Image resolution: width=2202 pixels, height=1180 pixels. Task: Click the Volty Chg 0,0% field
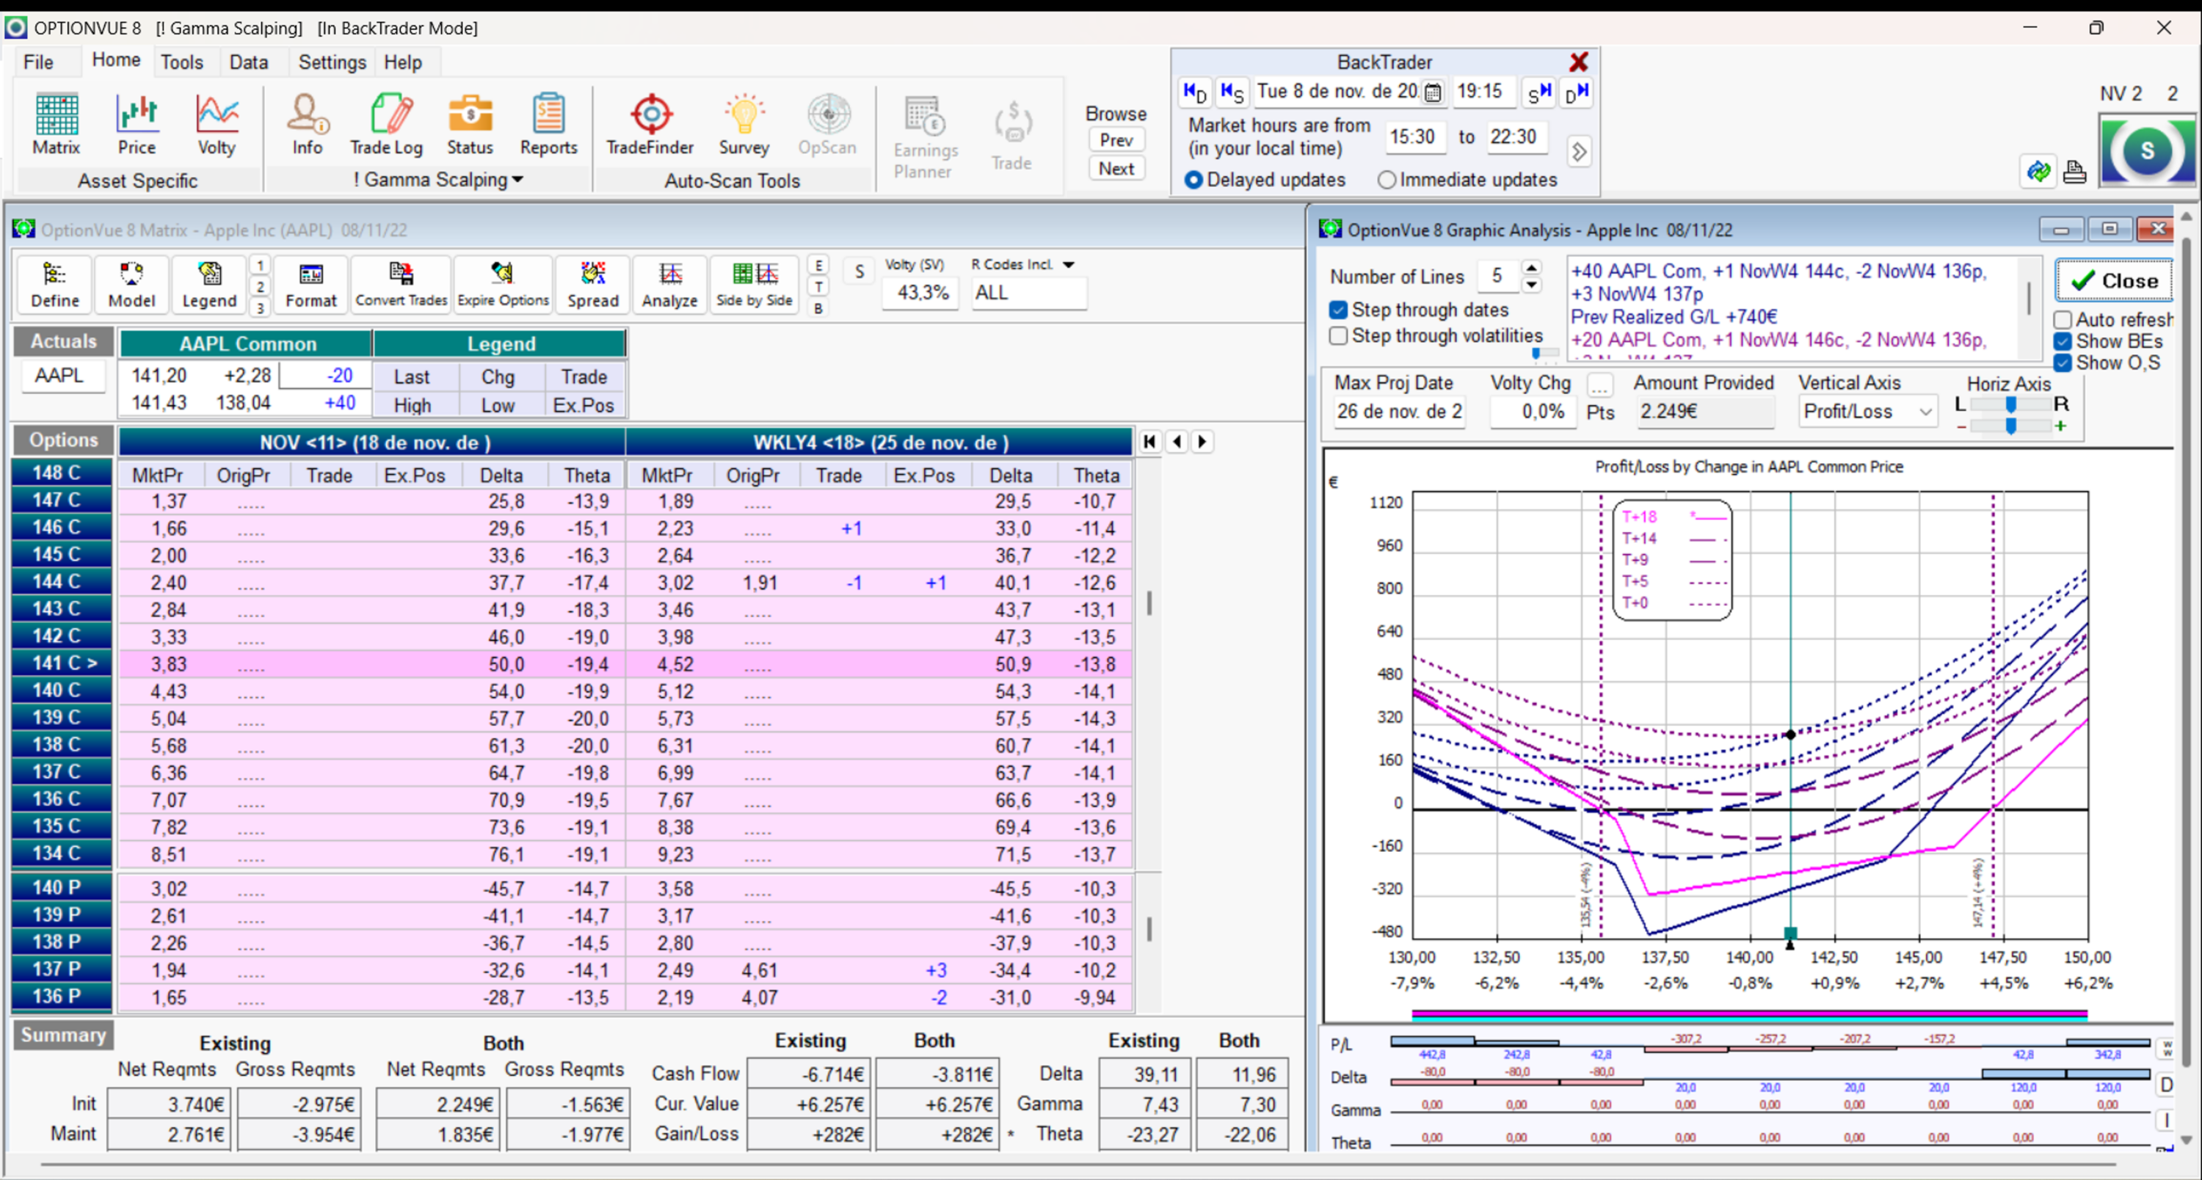pyautogui.click(x=1533, y=412)
